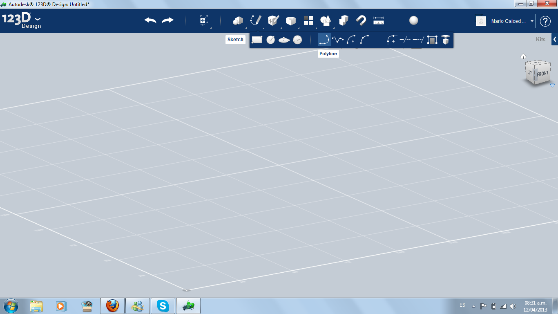
Task: Open Windows Media Player from taskbar
Action: (x=61, y=306)
